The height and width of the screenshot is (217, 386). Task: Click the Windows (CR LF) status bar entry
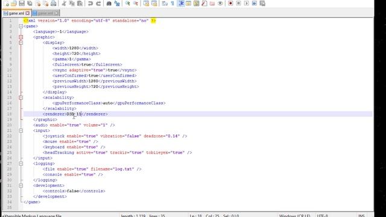[294, 215]
